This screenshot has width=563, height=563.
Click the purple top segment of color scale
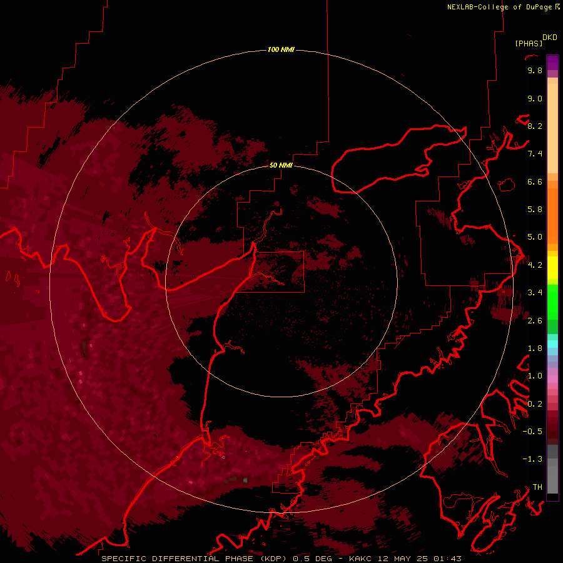click(x=552, y=63)
